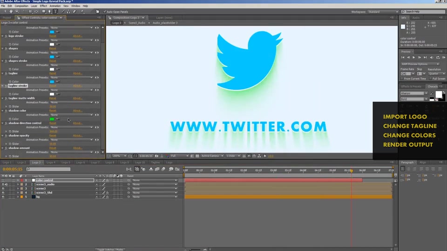Switch to the Project panel tab

[7, 18]
